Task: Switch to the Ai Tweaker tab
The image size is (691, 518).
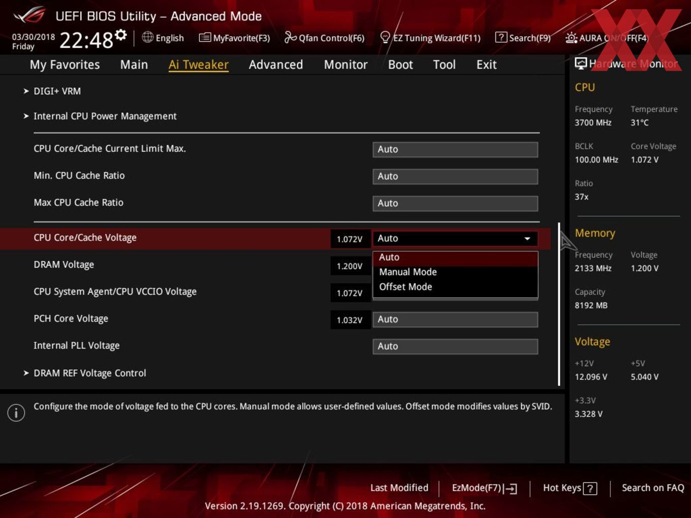Action: tap(199, 64)
